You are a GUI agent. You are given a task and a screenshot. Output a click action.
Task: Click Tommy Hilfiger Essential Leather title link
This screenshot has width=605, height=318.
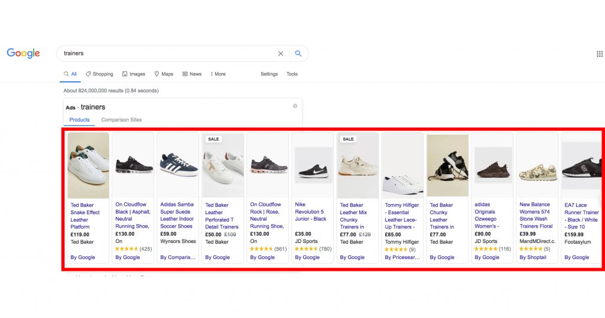[402, 216]
